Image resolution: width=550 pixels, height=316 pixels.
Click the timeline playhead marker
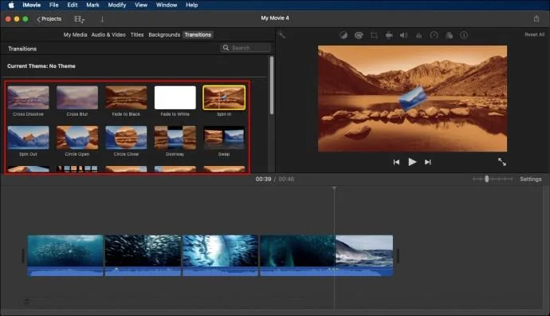(x=334, y=188)
